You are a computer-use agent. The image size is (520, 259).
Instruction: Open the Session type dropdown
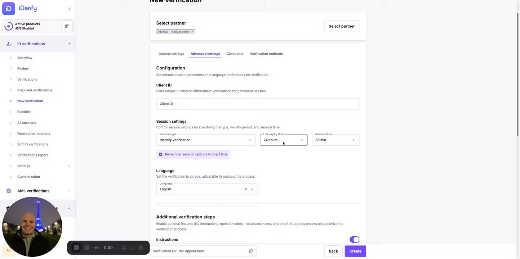pos(206,140)
